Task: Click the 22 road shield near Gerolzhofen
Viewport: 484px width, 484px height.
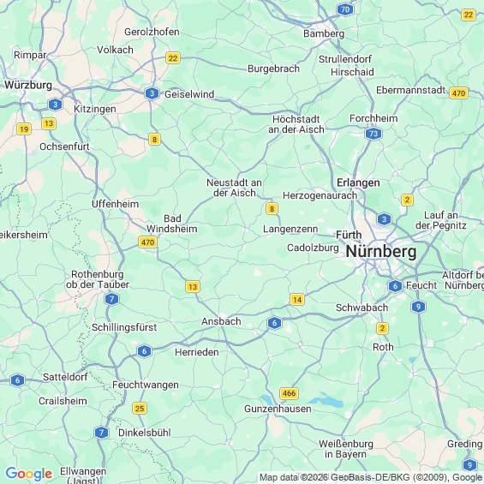Action: pos(173,58)
